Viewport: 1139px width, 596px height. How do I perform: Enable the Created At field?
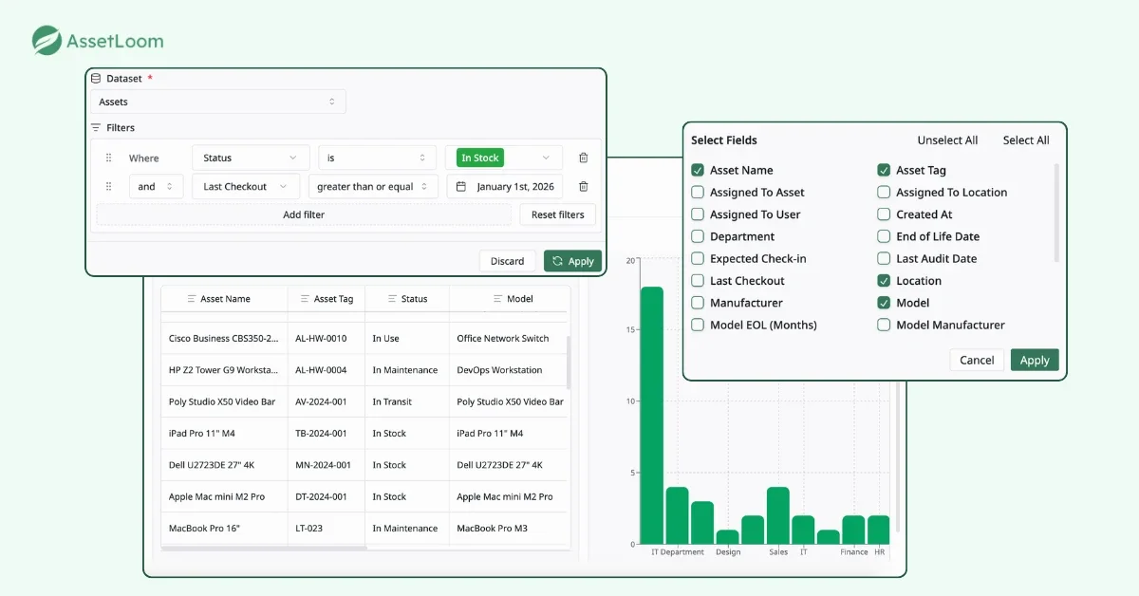[x=884, y=214]
